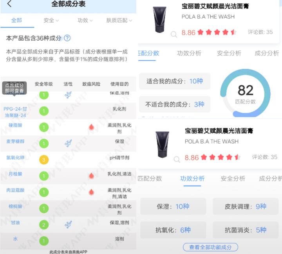The width and height of the screenshot is (282, 254).
Task: Tap the 使用目的 column header
Action: point(119,84)
